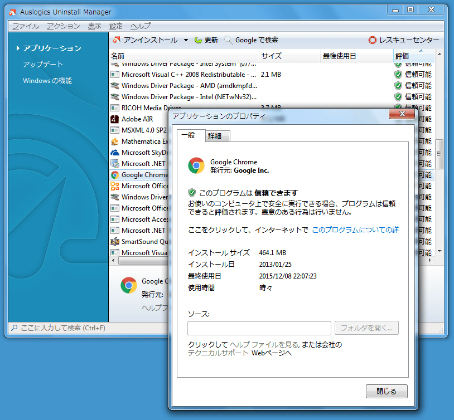Select Windows Driver Package Intel NETwNv32 row
Image resolution: width=454 pixels, height=420 pixels.
272,96
